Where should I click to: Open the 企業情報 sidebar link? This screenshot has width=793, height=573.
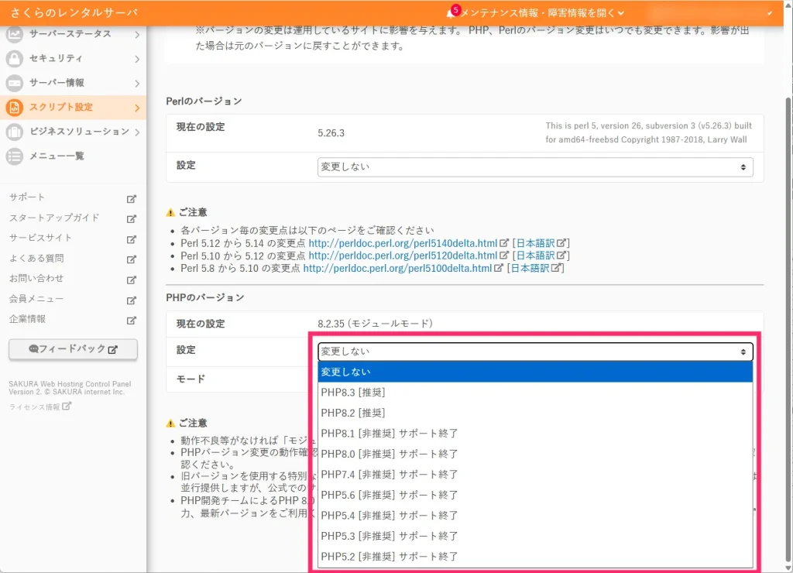(27, 318)
